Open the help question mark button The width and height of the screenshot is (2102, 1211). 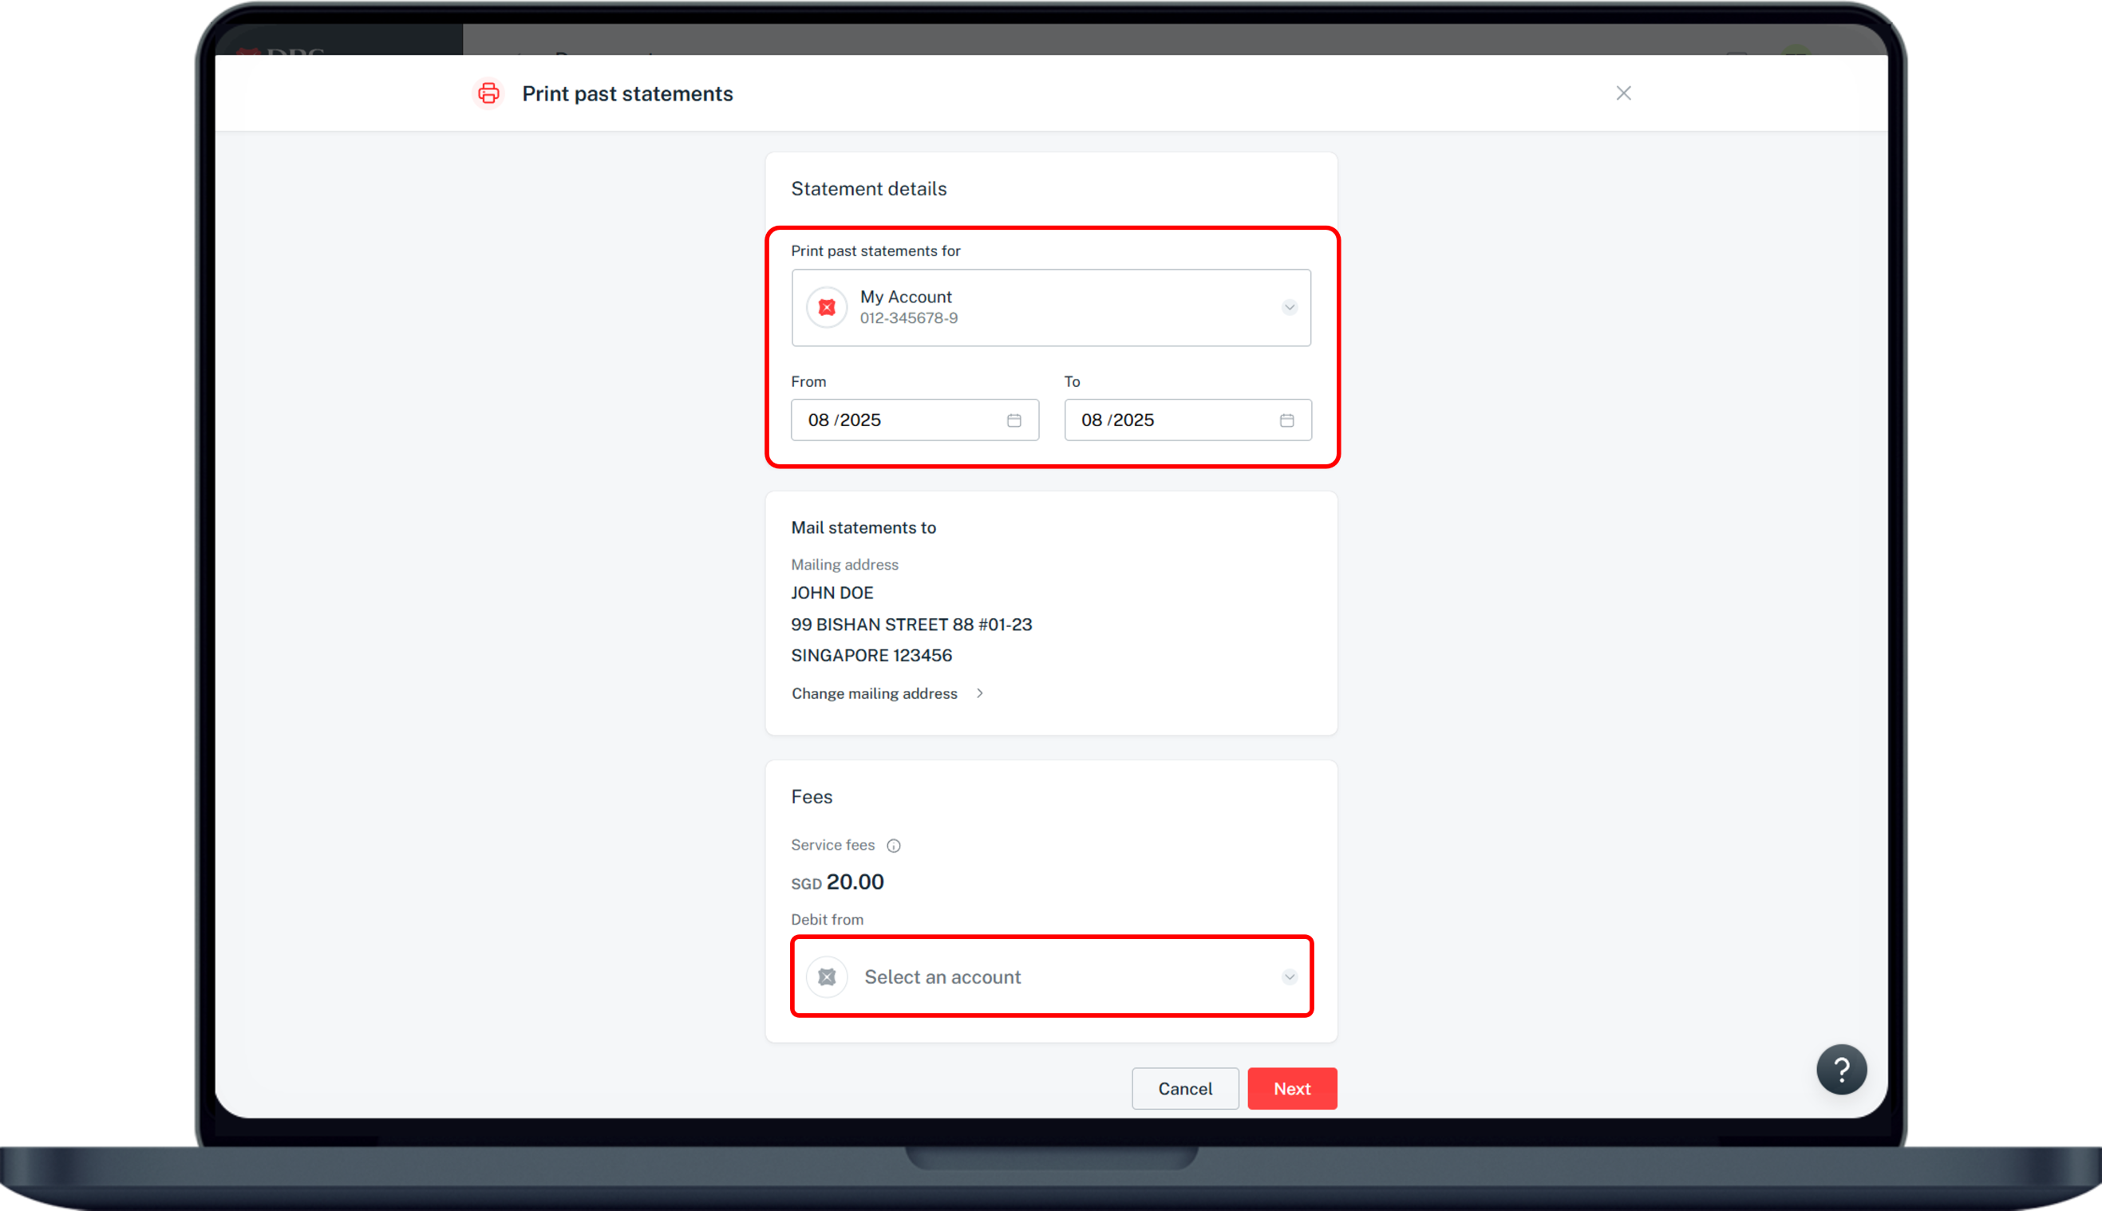(x=1843, y=1070)
